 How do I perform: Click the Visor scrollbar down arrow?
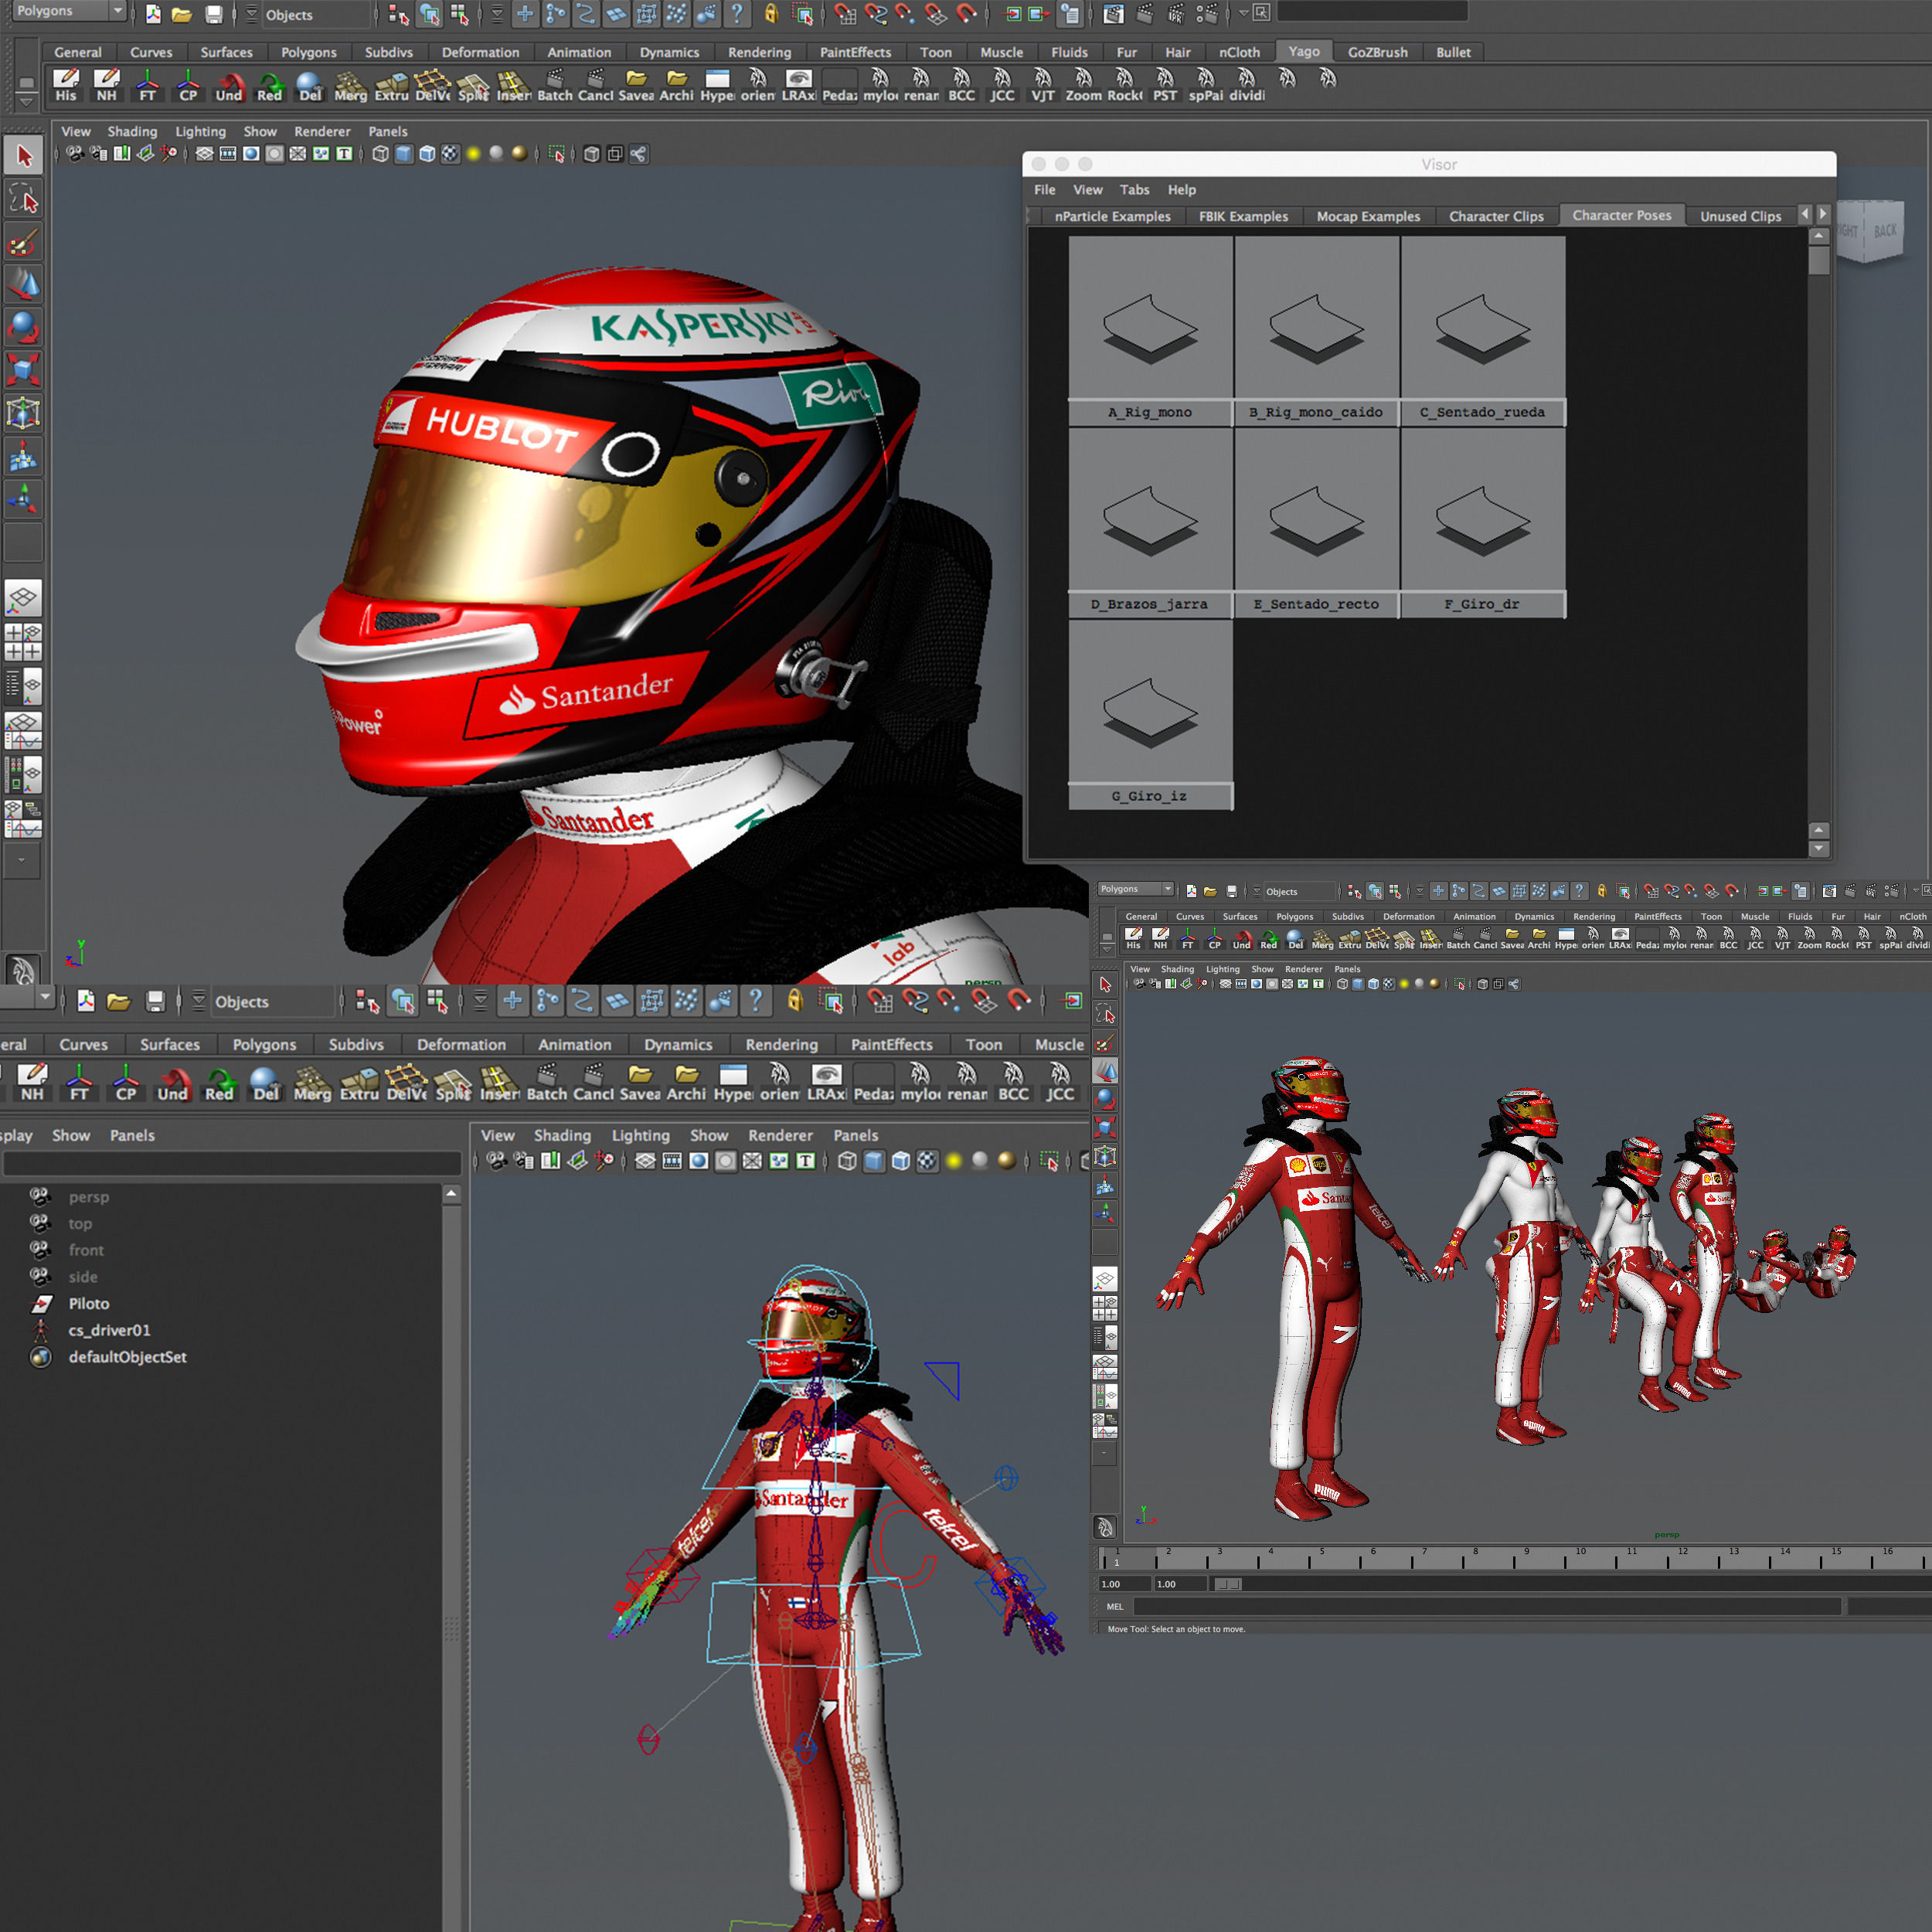(1819, 849)
